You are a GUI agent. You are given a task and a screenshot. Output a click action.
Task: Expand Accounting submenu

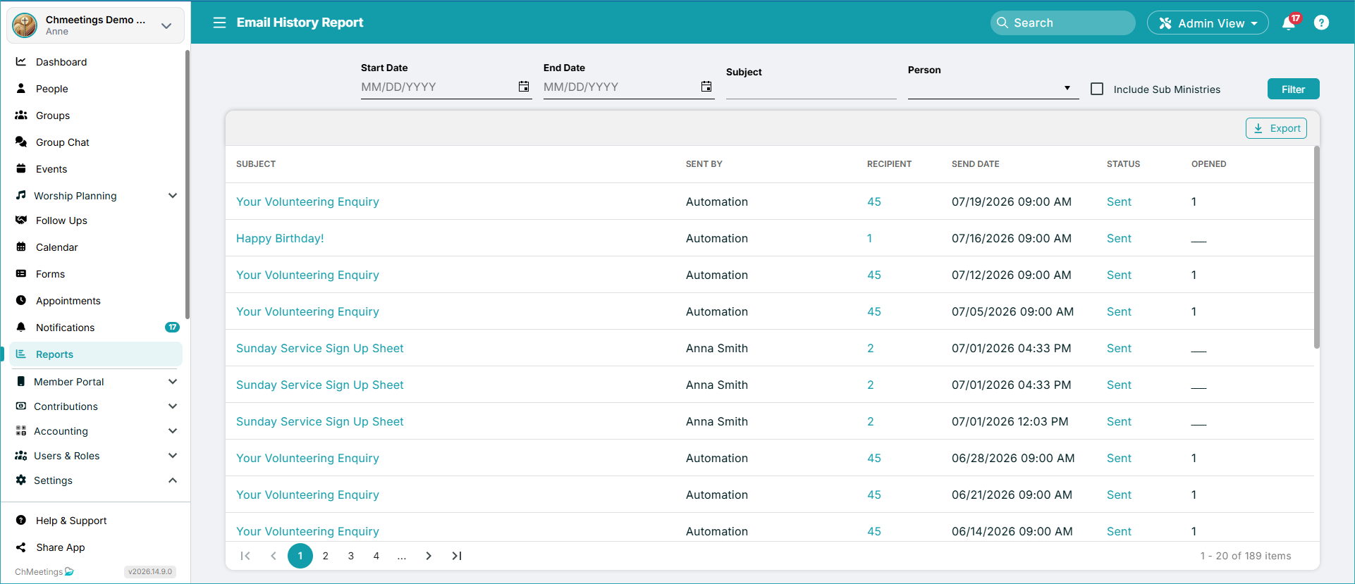[173, 431]
